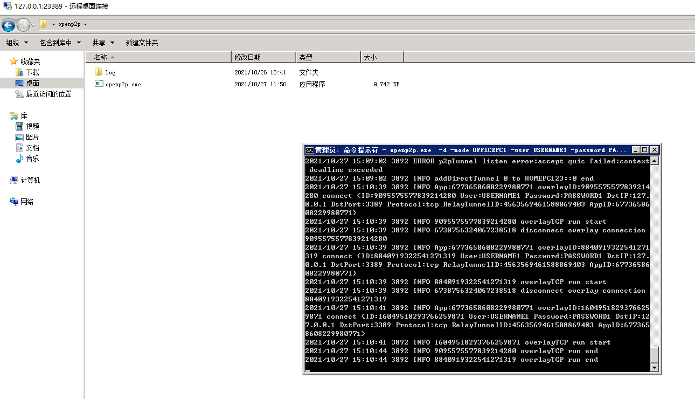Expand address bar openp2p path arrow

pyautogui.click(x=85, y=24)
